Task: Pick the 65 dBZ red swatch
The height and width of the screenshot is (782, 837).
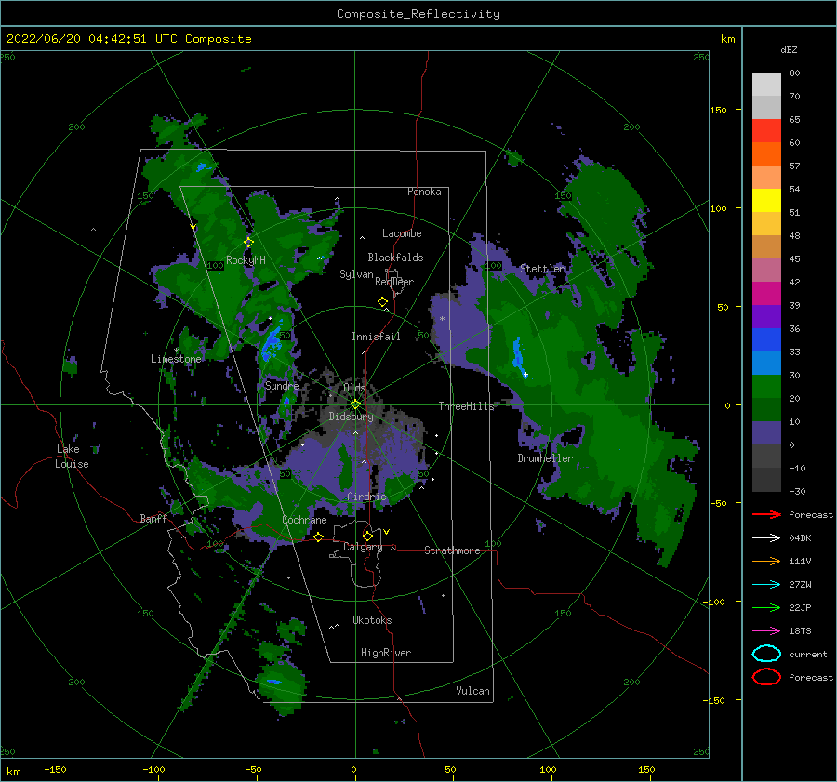Action: [766, 130]
